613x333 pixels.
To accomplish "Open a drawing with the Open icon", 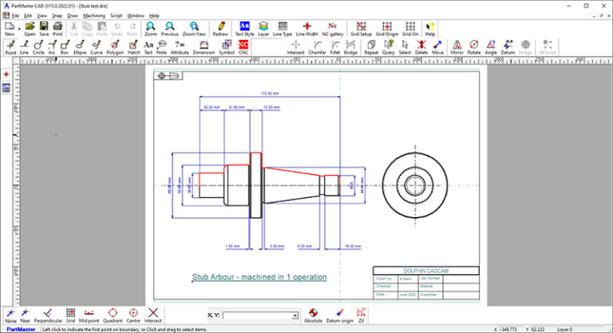I will (x=30, y=29).
